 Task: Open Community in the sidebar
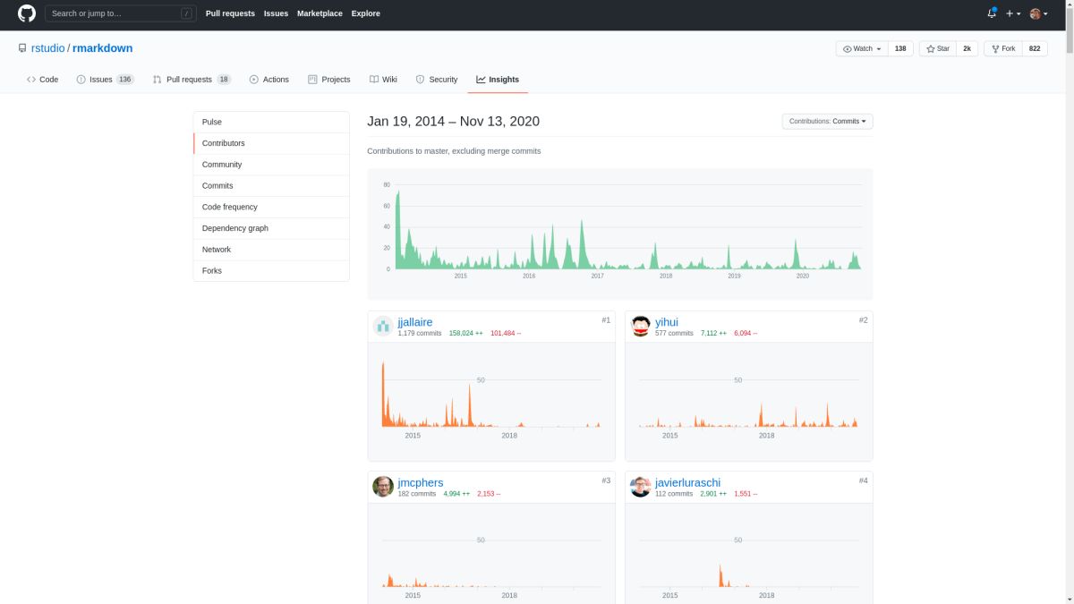pos(271,165)
